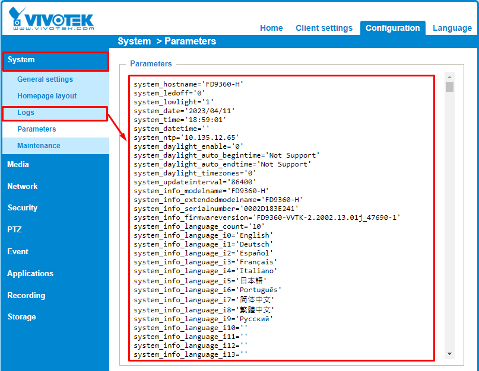The image size is (479, 371).
Task: Expand the Security menu
Action: click(x=23, y=208)
